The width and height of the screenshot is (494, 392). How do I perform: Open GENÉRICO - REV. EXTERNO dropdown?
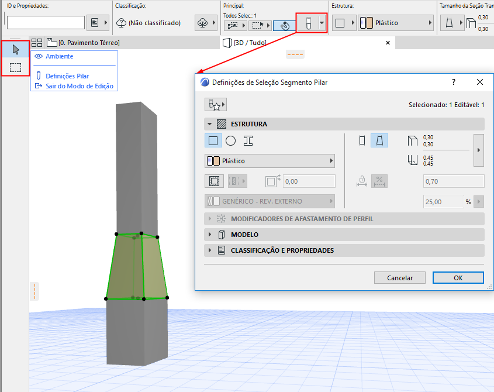coord(270,201)
